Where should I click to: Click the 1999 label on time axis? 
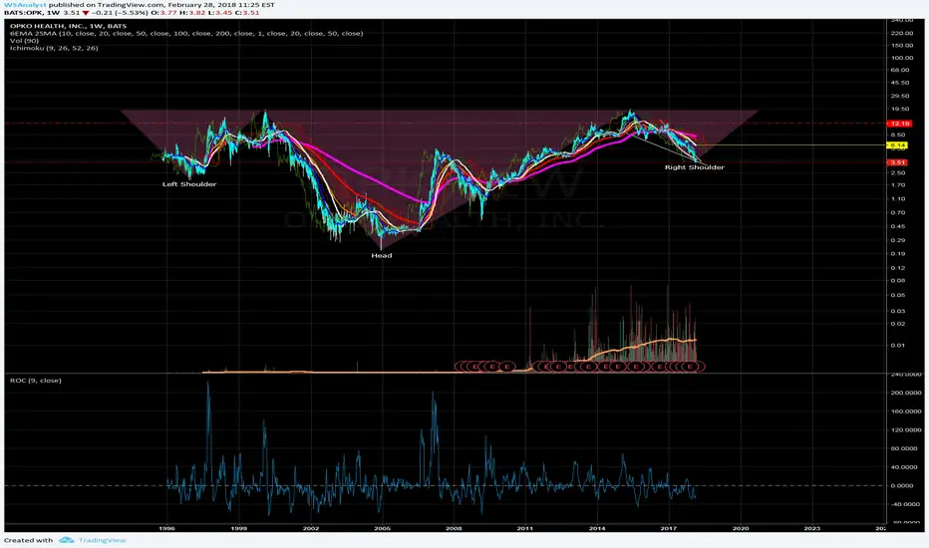coord(239,528)
